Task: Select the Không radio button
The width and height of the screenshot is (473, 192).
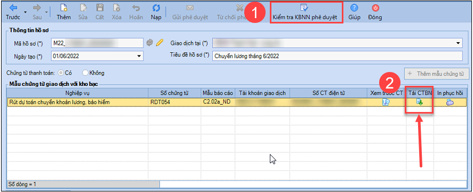Action: [85, 73]
